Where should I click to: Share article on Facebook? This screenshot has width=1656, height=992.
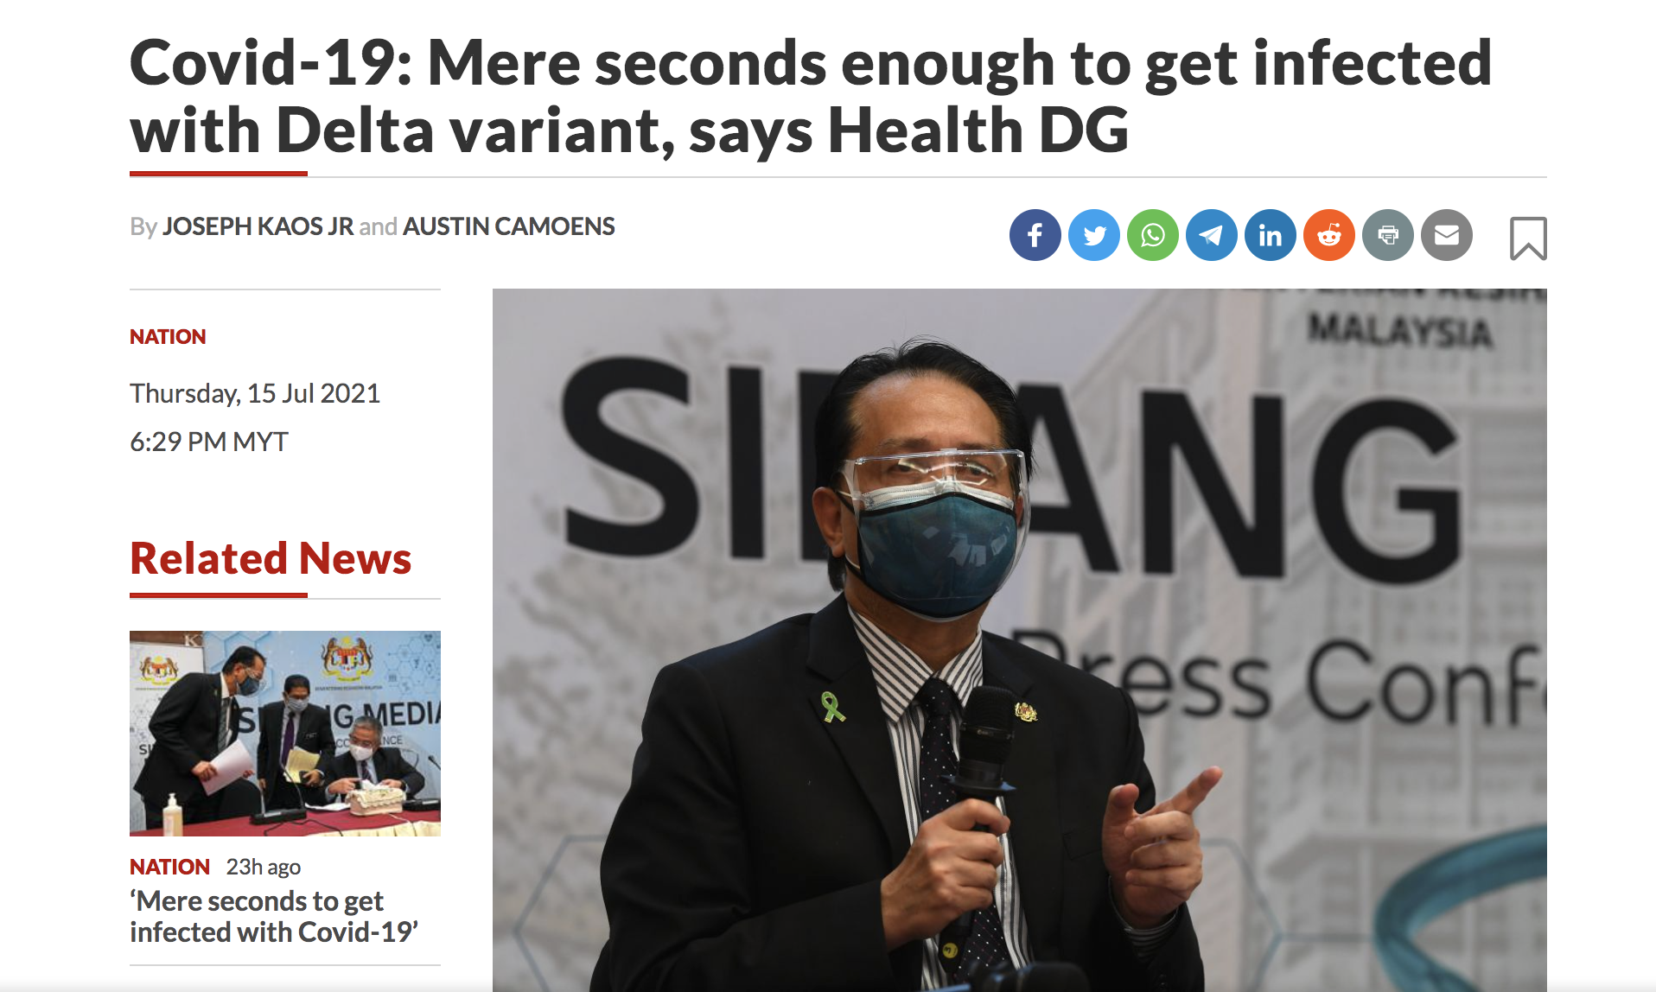(1035, 235)
